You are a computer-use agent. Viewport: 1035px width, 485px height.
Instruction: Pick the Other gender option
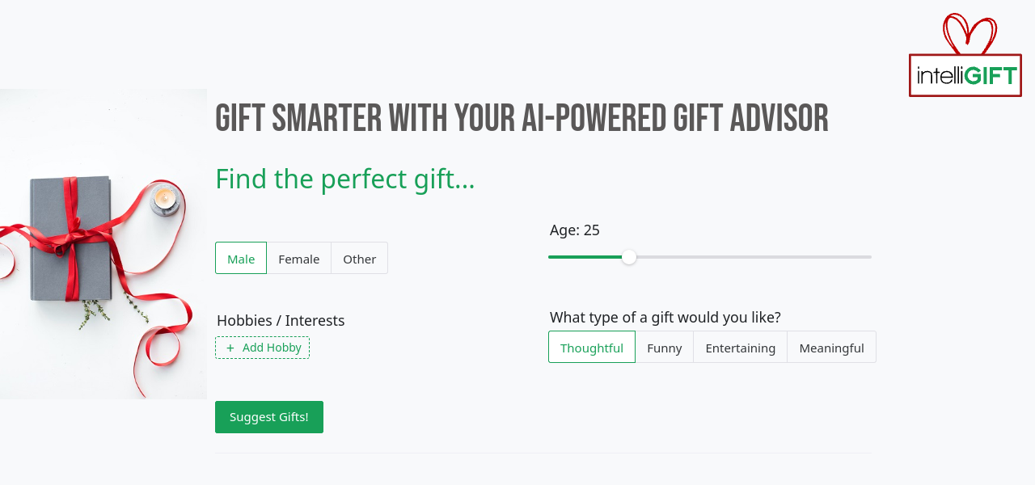pyautogui.click(x=359, y=259)
